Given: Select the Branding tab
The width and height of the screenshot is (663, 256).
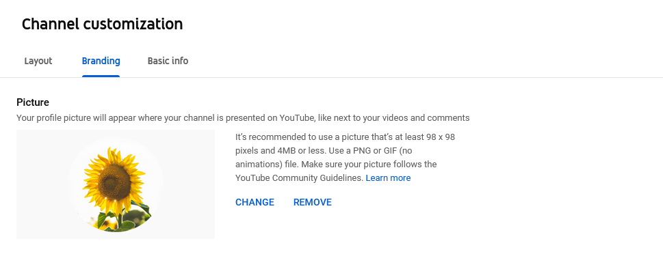Looking at the screenshot, I should 101,61.
